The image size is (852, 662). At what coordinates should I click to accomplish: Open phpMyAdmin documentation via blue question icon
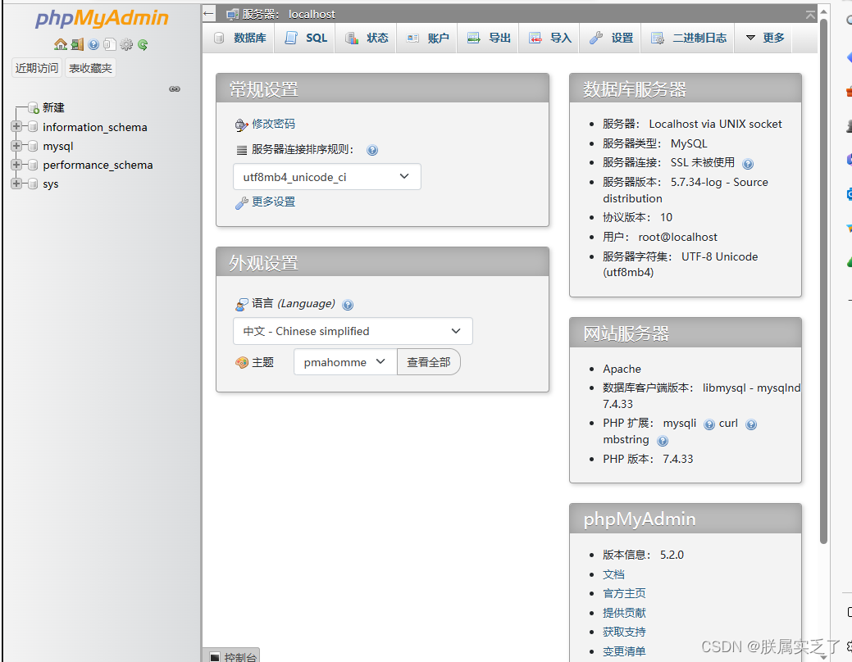click(x=94, y=44)
